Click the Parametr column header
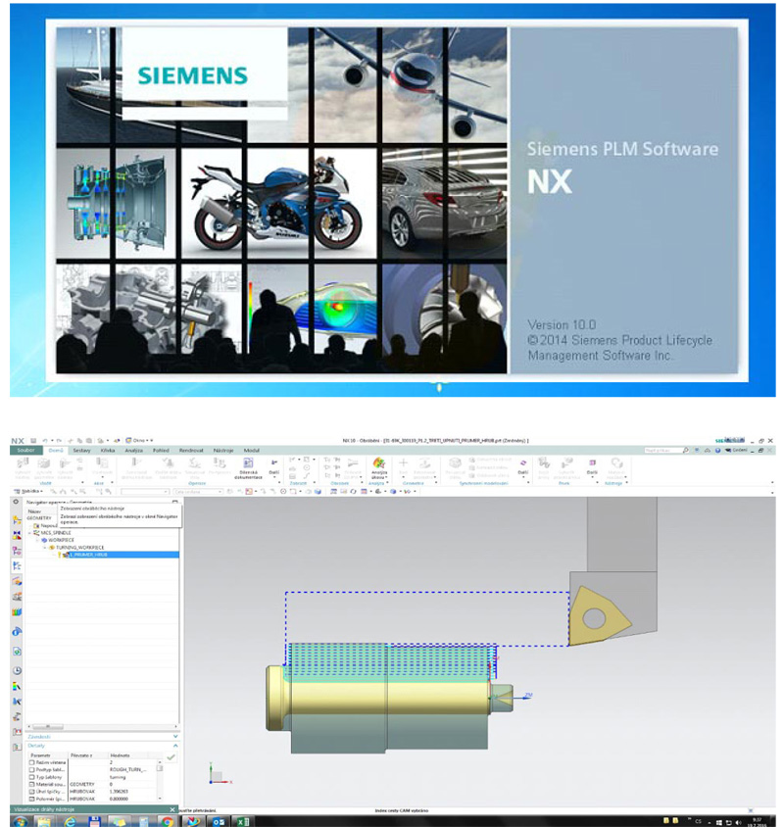The image size is (784, 827). 47,755
